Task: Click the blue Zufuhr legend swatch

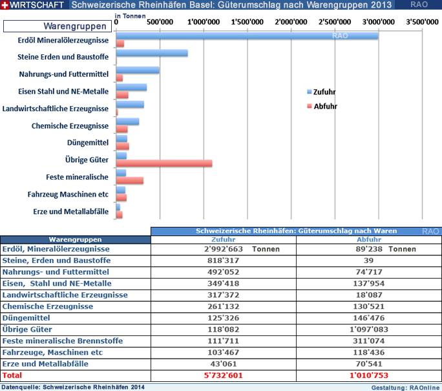Action: (309, 92)
